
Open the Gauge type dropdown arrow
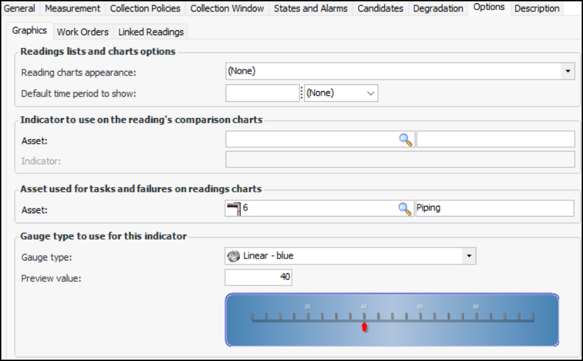tap(469, 256)
